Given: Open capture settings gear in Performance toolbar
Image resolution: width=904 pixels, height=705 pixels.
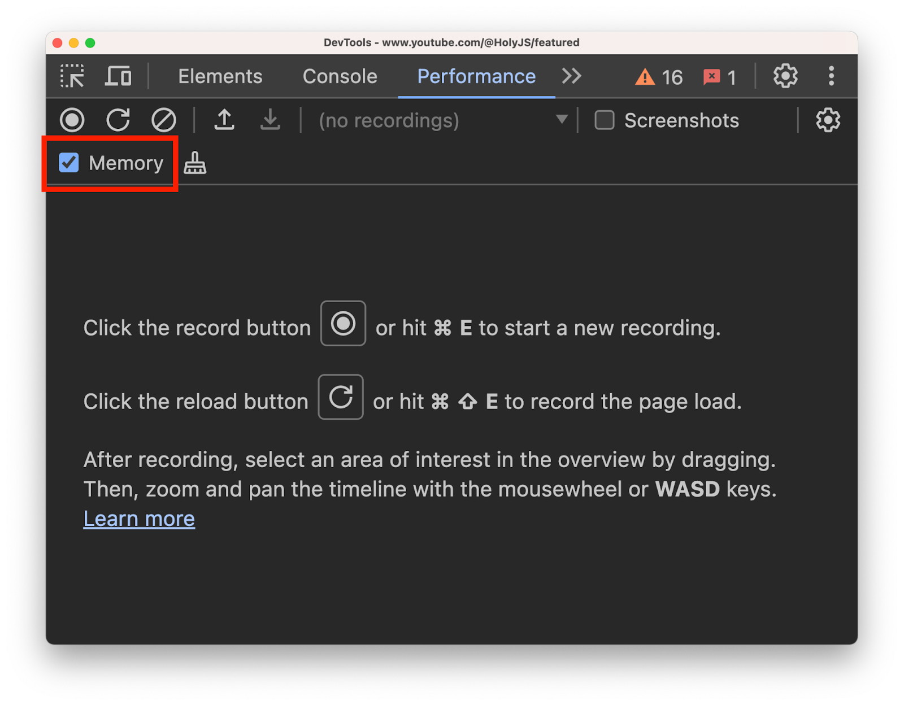Looking at the screenshot, I should (828, 120).
